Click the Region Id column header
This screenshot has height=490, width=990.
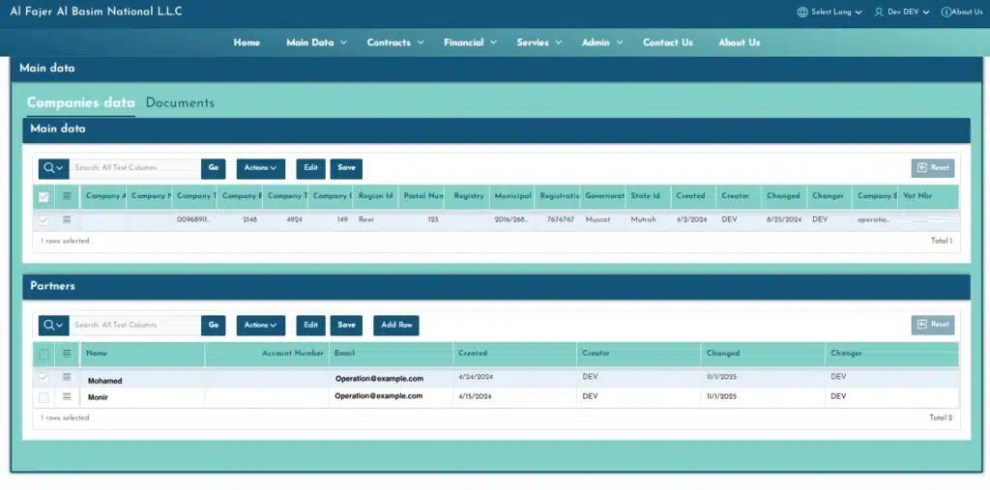pyautogui.click(x=376, y=196)
